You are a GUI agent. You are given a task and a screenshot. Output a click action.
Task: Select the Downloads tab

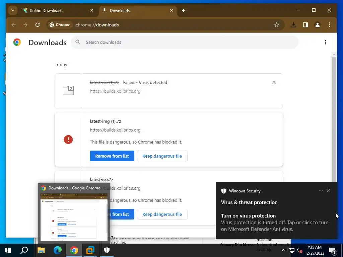coord(138,10)
